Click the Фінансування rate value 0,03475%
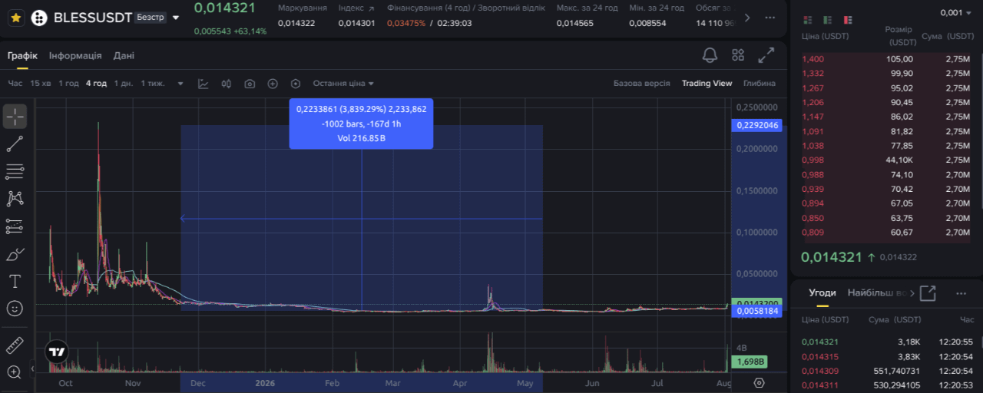This screenshot has width=983, height=393. coord(406,23)
